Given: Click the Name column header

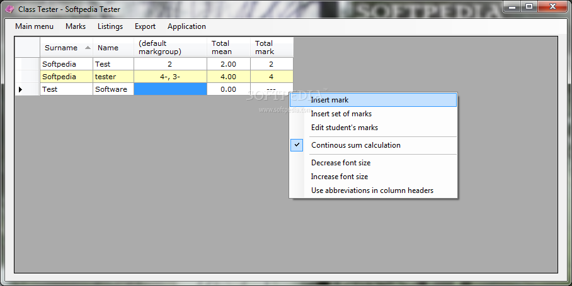Looking at the screenshot, I should coord(113,47).
